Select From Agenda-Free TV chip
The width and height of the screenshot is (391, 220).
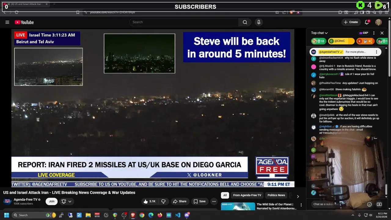[x=247, y=195]
